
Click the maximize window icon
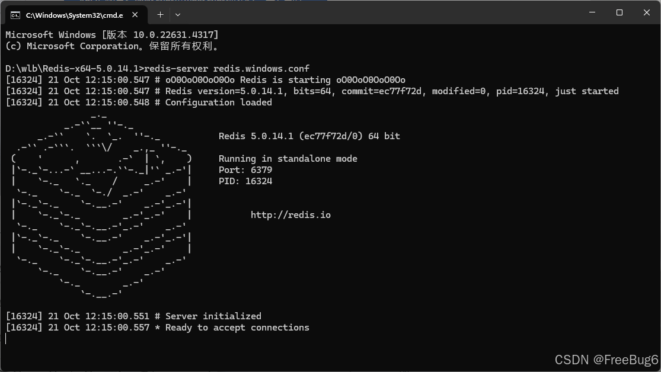[619, 12]
